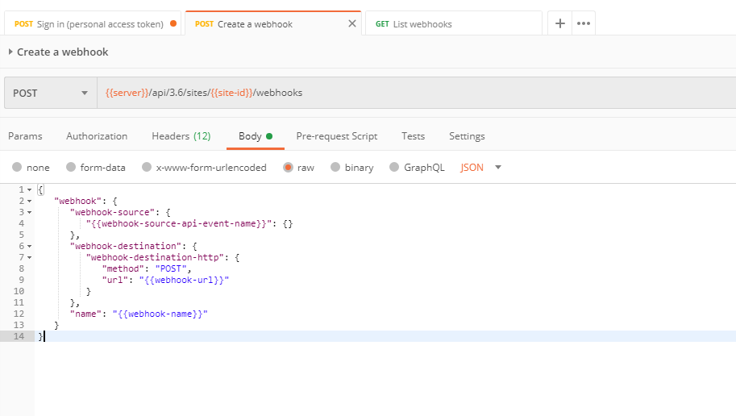Switch to List webhooks request tab

click(451, 24)
